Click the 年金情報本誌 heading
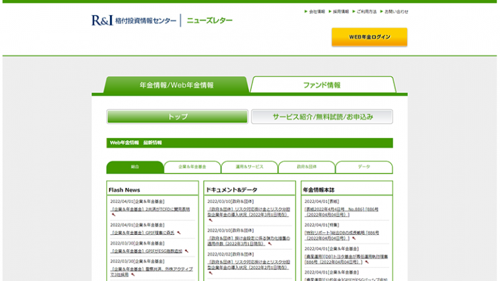 point(318,190)
